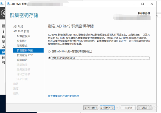Open 群集网站 step in sidebar
This screenshot has height=113, width=161.
click(22, 60)
